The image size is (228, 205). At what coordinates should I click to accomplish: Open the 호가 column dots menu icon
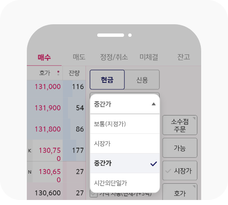[58, 73]
